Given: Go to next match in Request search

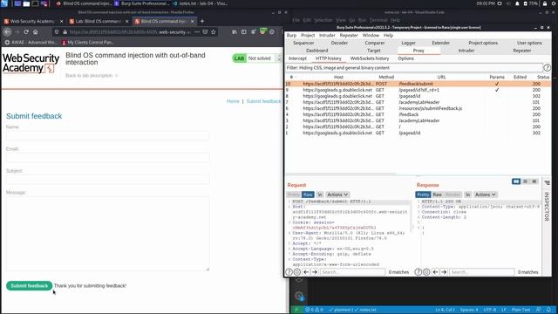Looking at the screenshot, I should click(x=314, y=272).
